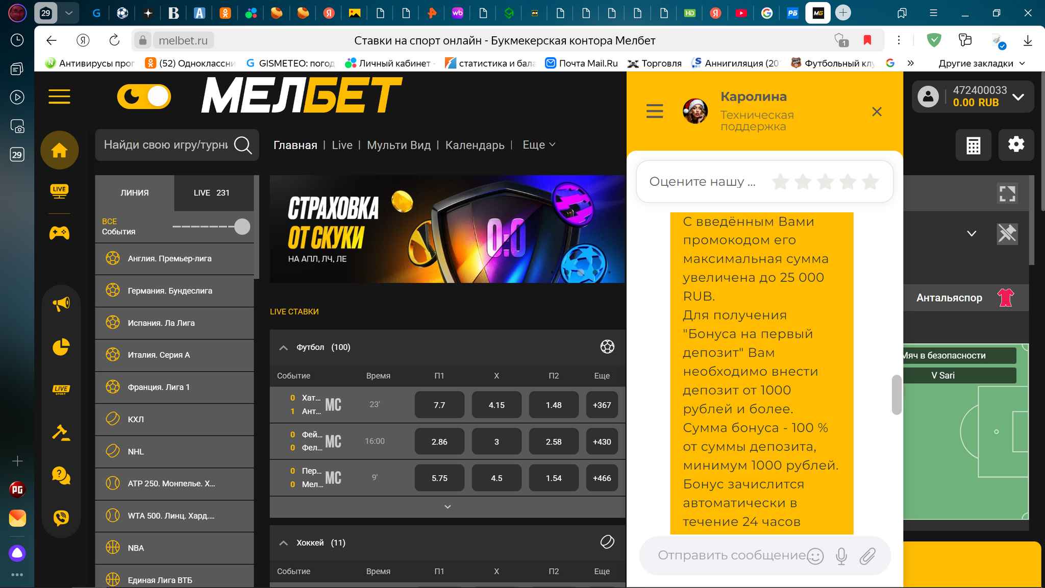
Task: Click the megaphone promotions sidebar icon
Action: point(61,304)
